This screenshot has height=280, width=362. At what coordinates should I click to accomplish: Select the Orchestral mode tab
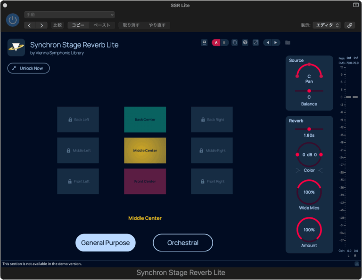pyautogui.click(x=183, y=243)
